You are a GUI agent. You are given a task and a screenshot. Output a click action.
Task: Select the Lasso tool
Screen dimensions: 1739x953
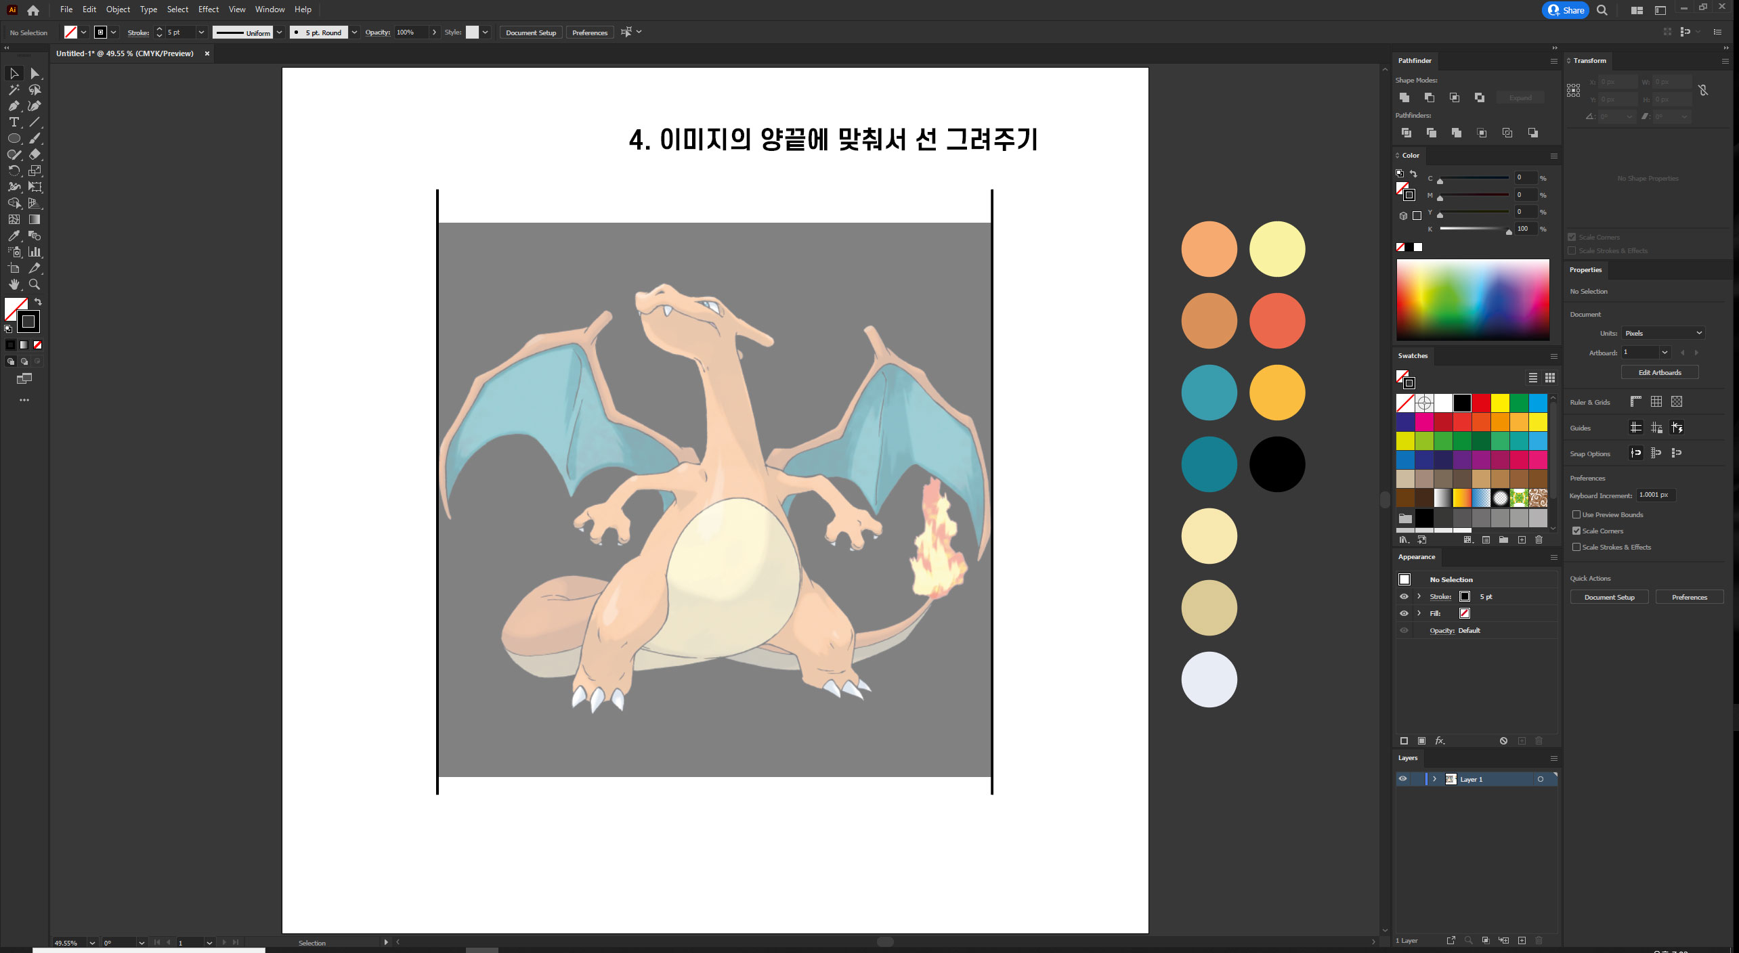tap(35, 89)
